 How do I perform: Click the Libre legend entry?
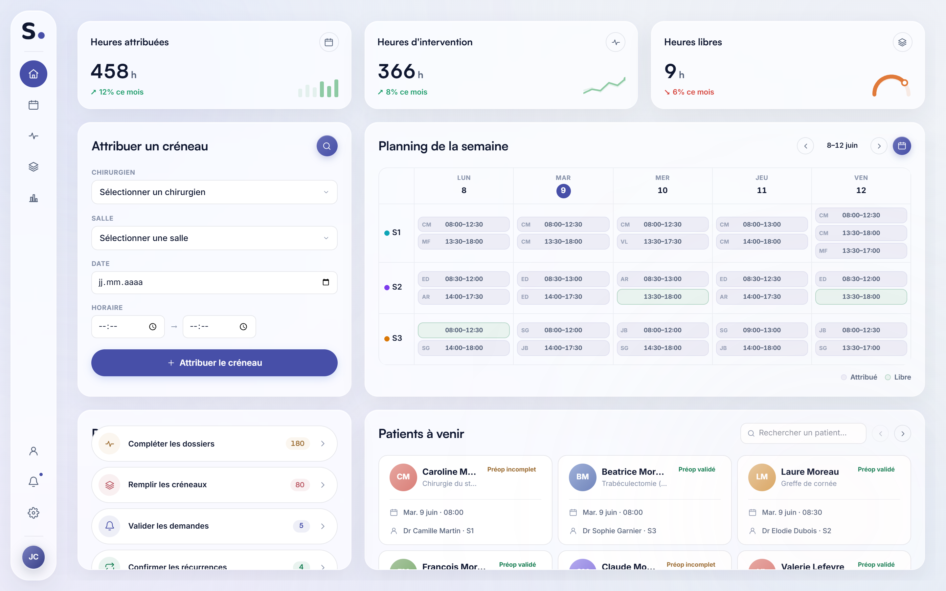[x=898, y=377]
